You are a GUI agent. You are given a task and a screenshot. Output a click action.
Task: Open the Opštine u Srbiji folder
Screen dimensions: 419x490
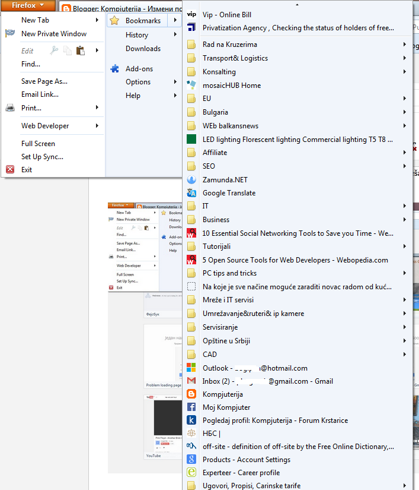coord(298,341)
